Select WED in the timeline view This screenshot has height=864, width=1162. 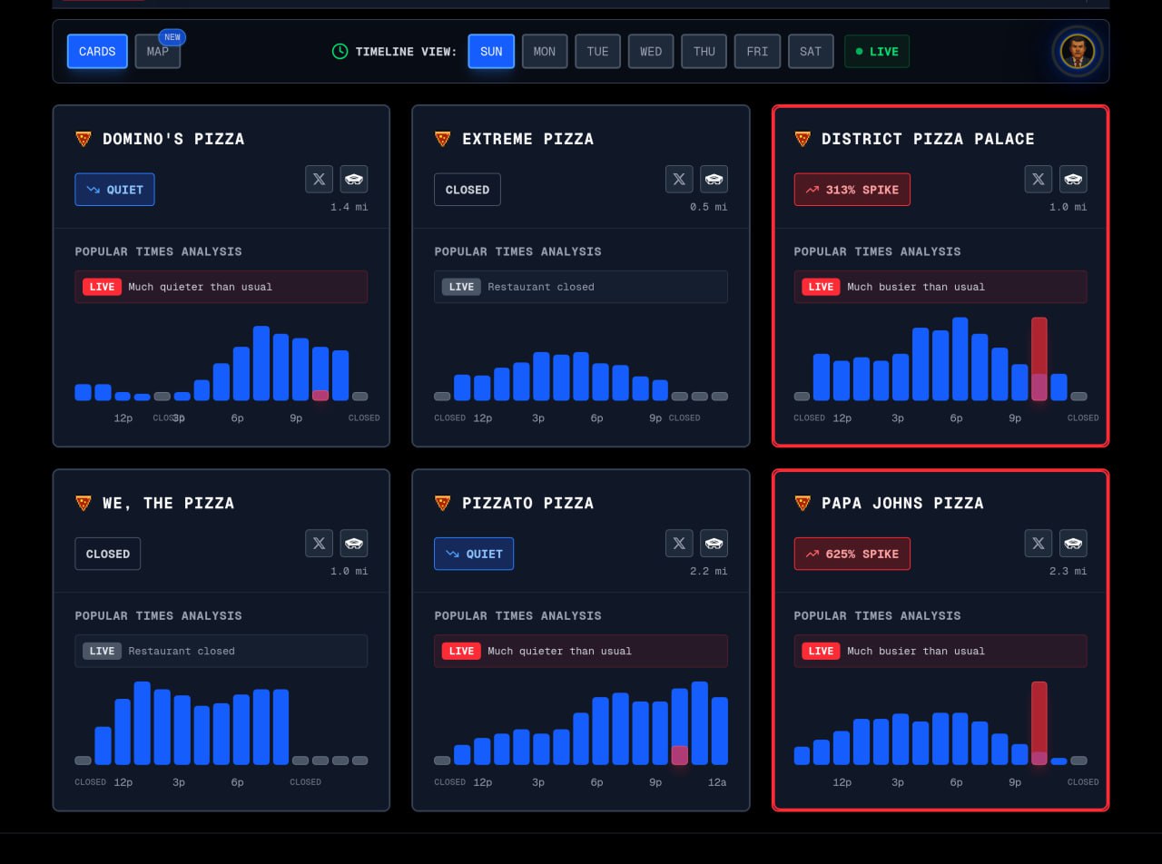[x=651, y=52]
